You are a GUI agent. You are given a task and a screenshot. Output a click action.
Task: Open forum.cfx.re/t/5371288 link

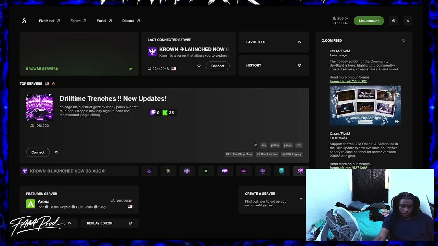point(348,167)
